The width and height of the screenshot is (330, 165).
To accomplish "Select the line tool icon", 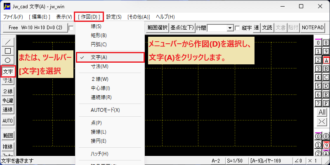I will [8, 42].
